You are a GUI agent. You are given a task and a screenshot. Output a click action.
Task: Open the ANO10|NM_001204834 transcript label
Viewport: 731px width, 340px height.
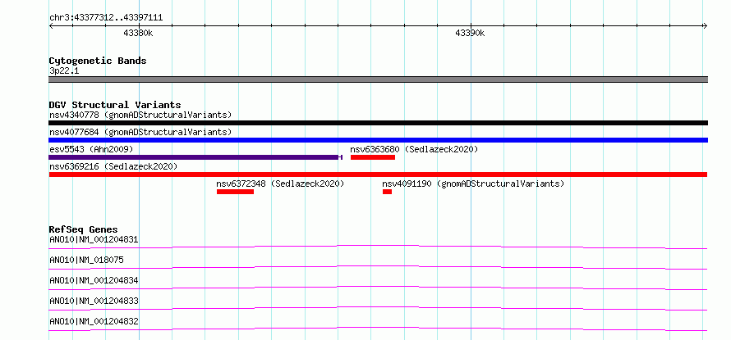pos(94,281)
